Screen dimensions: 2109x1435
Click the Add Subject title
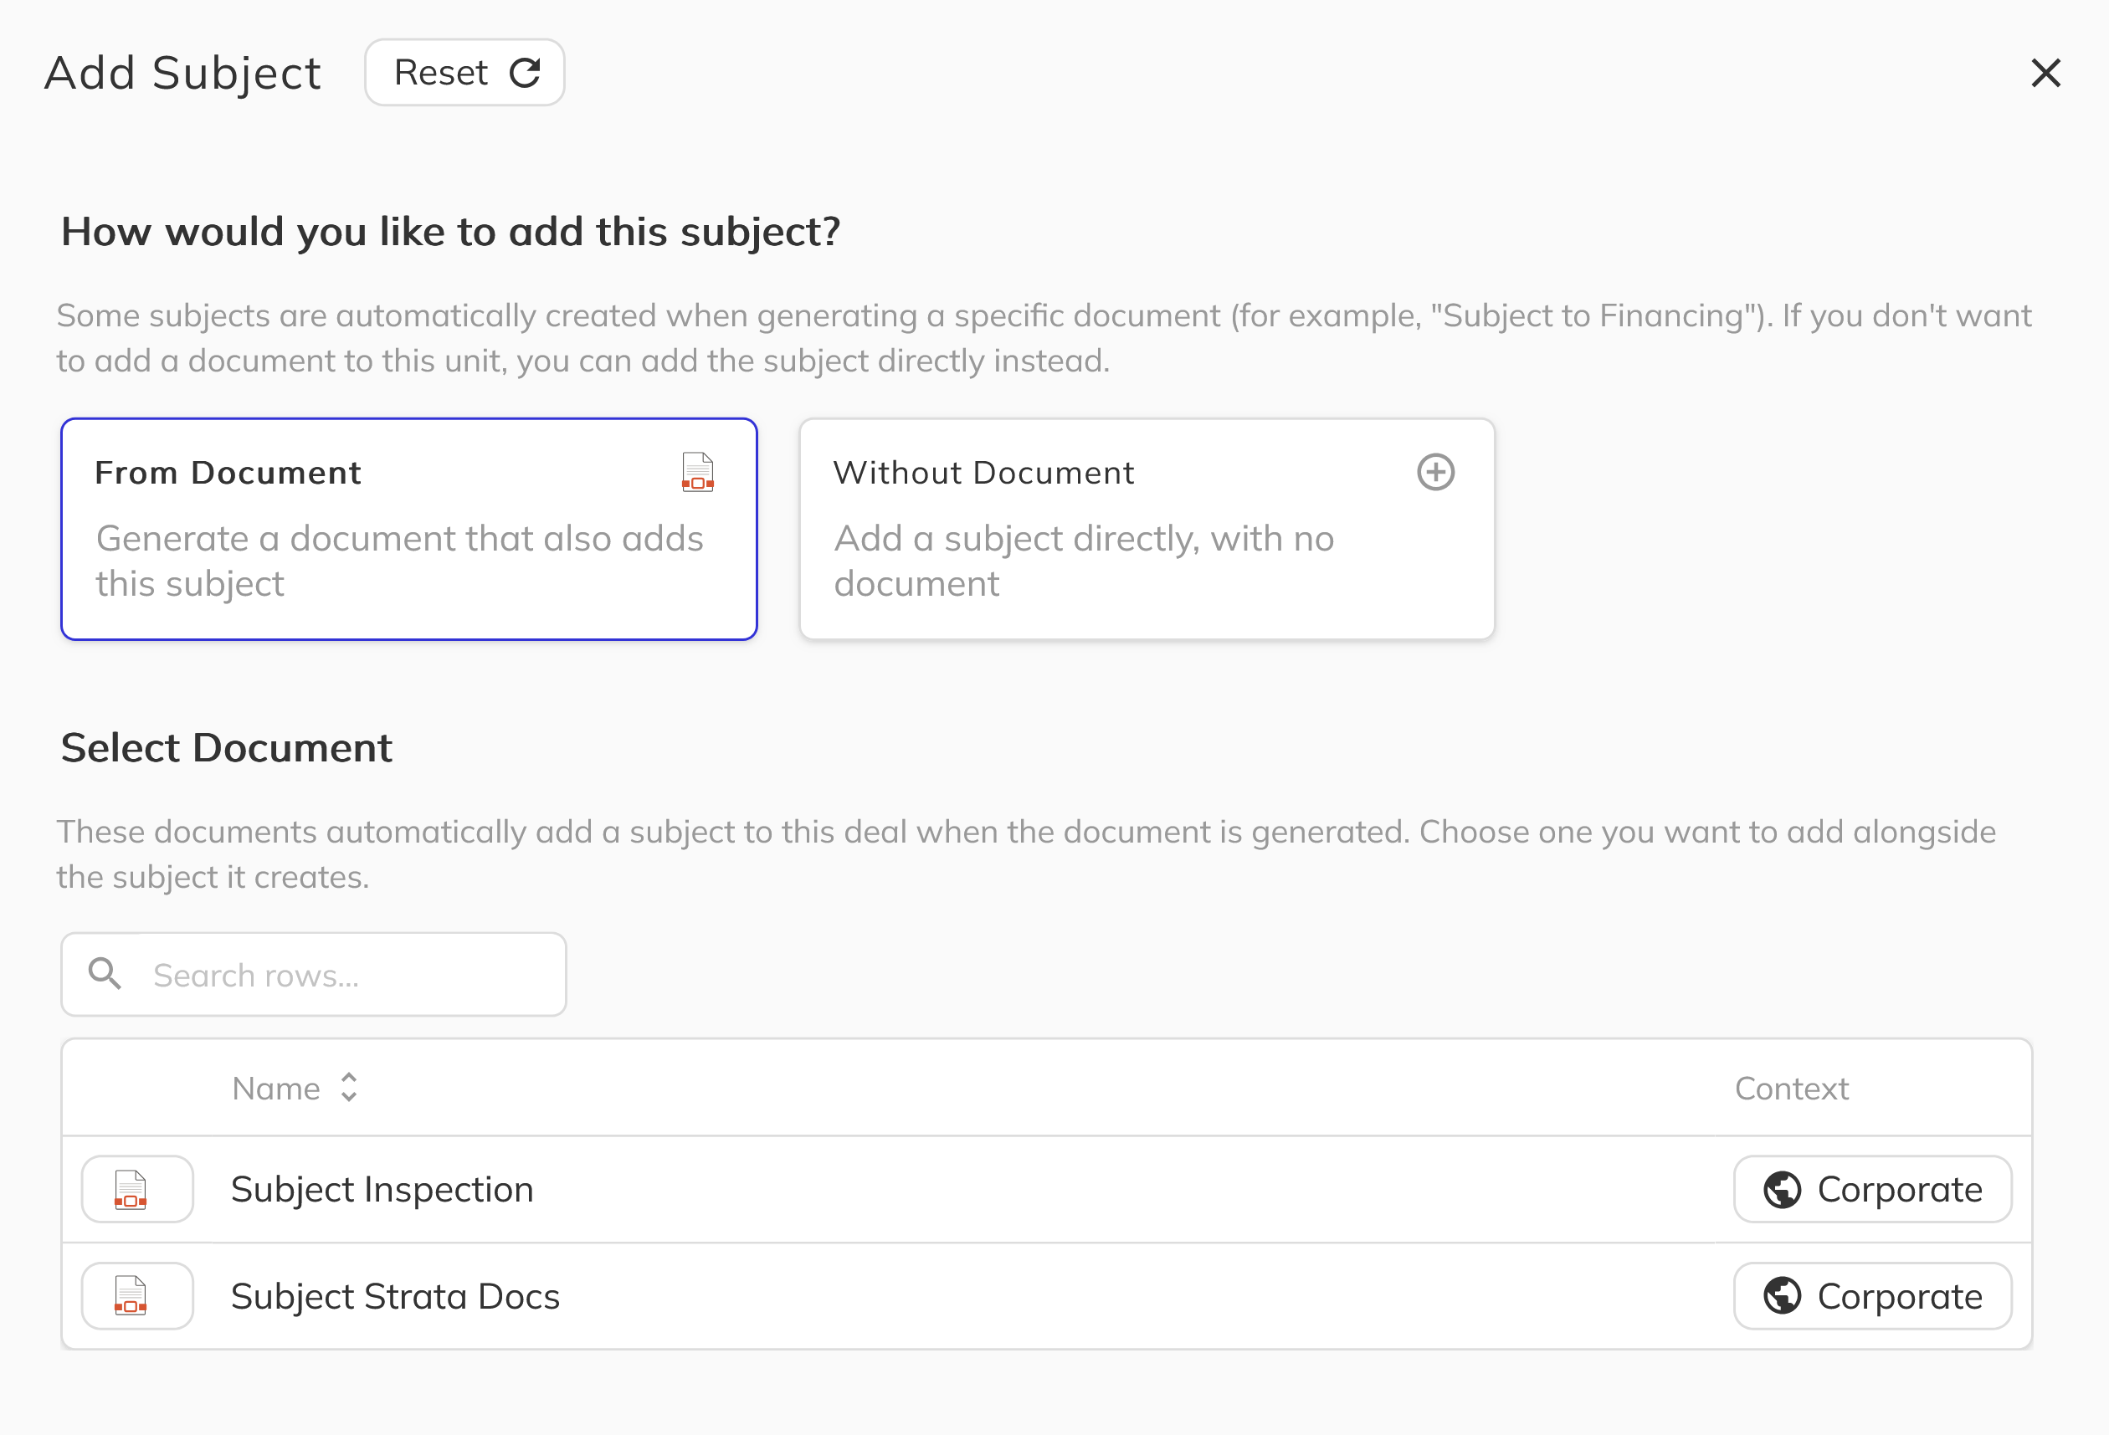point(183,73)
